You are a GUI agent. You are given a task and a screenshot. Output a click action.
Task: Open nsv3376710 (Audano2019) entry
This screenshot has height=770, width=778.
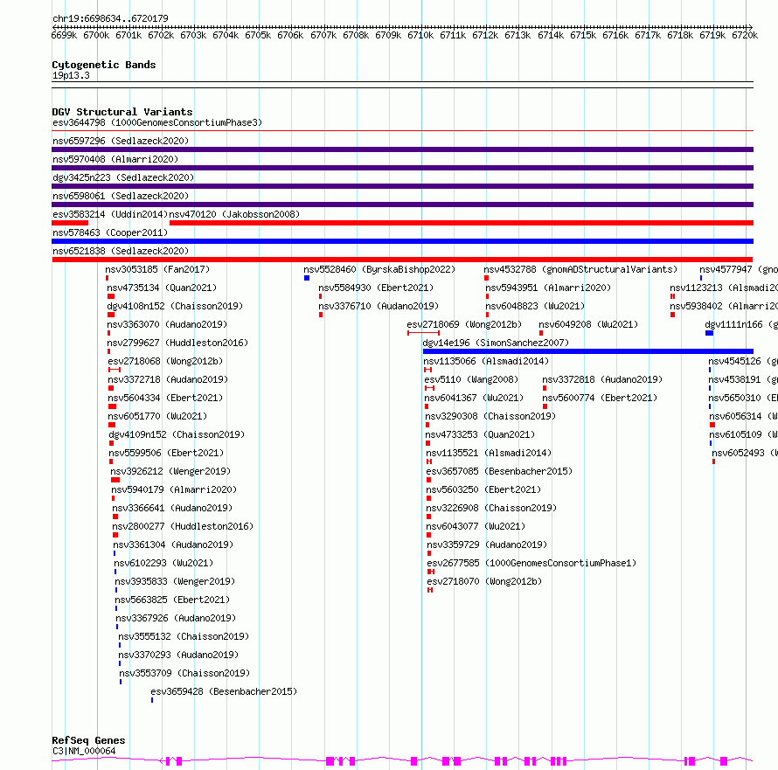coord(379,306)
